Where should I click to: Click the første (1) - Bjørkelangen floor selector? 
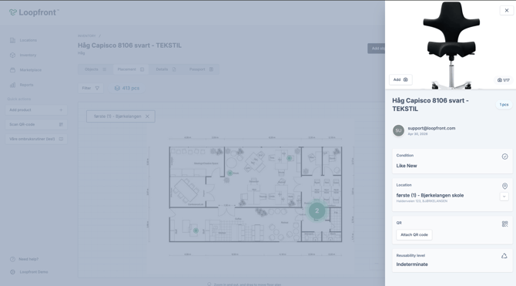point(121,116)
